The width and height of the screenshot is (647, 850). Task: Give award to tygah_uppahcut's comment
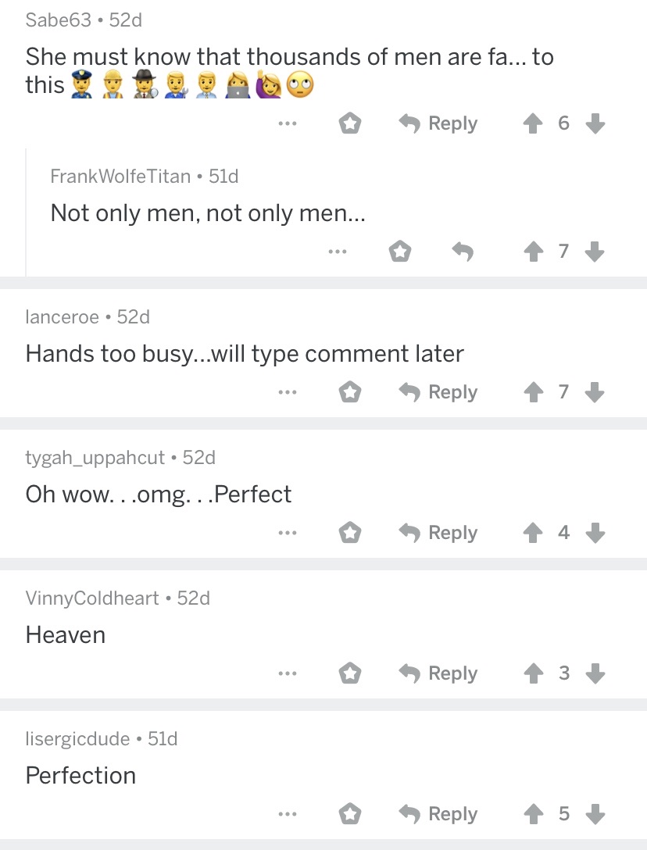point(350,533)
